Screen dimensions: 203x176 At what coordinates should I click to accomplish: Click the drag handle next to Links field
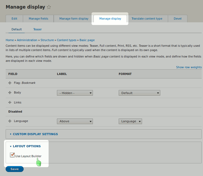(10, 103)
